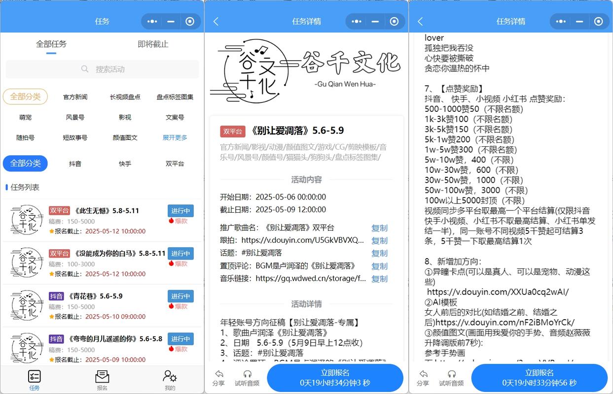Copy the 推广歌曲名 value
613x394 pixels.
(x=379, y=228)
